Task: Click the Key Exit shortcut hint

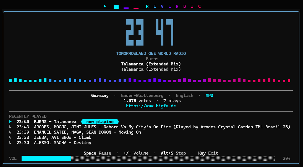Action: click(x=208, y=153)
